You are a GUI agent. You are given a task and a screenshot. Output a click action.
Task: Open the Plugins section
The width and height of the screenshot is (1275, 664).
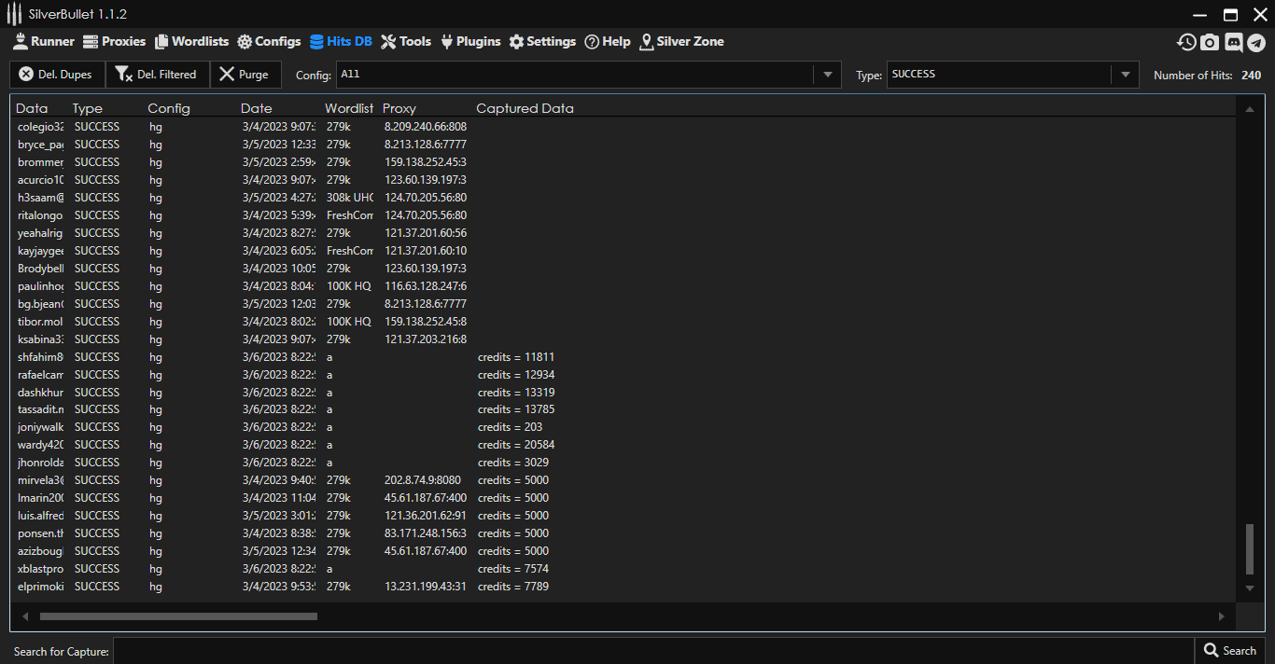click(469, 42)
